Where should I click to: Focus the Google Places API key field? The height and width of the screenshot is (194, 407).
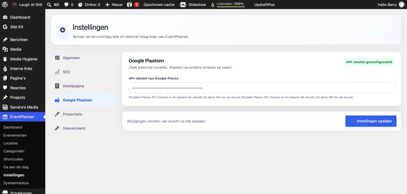262,88
